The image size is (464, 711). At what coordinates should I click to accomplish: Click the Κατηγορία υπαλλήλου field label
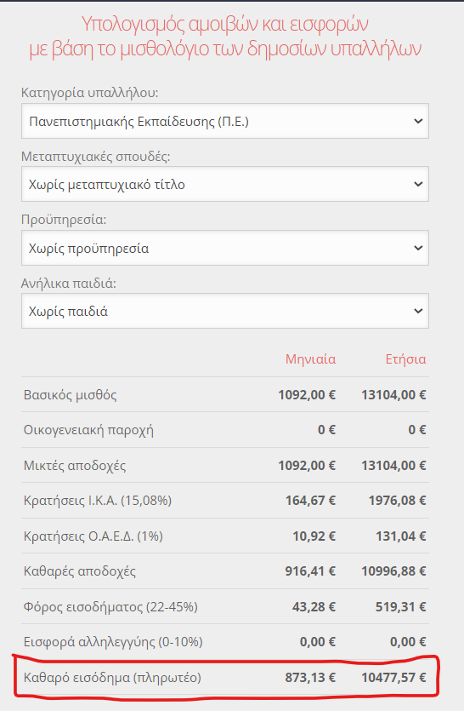[x=89, y=93]
